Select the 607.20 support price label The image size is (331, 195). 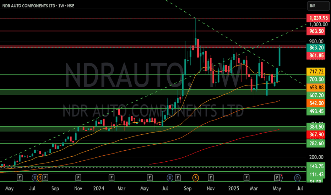[x=316, y=95]
